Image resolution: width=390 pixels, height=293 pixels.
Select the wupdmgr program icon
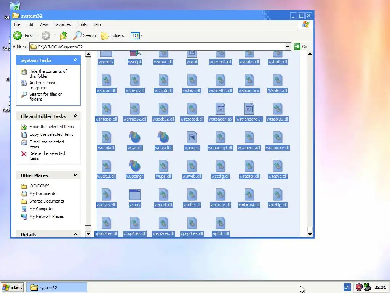(x=134, y=166)
